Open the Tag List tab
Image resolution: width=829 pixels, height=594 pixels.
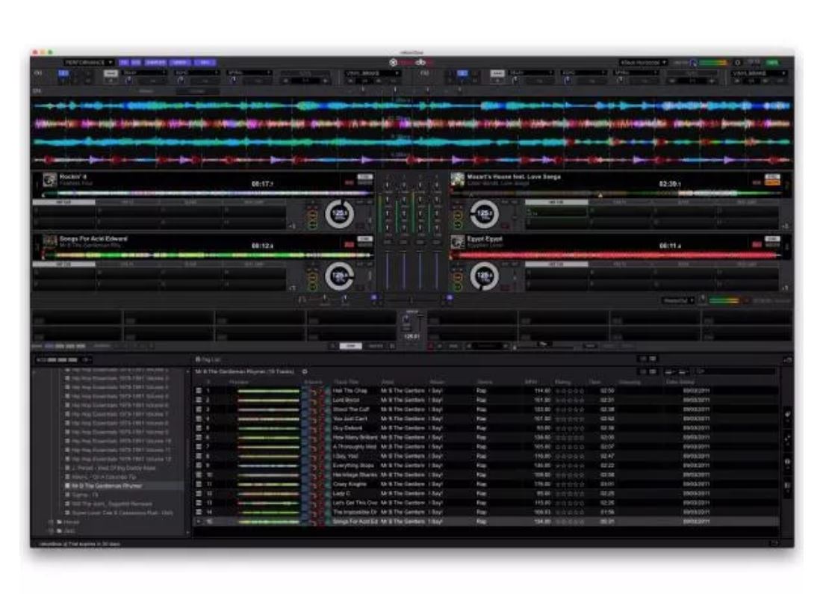click(x=208, y=359)
